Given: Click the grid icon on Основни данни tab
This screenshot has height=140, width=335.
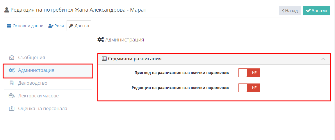Looking at the screenshot, I should 9,26.
